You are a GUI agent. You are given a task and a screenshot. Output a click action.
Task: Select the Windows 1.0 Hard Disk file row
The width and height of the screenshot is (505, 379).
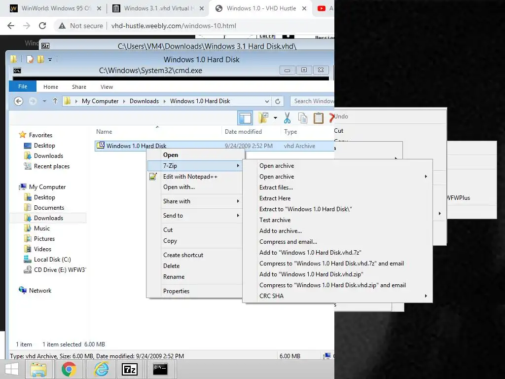click(214, 146)
